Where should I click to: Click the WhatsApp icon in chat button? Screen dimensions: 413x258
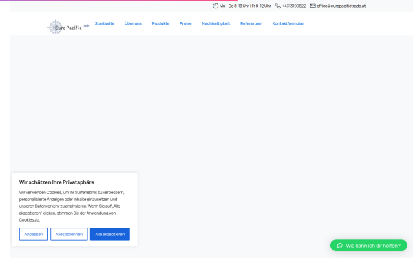point(340,246)
